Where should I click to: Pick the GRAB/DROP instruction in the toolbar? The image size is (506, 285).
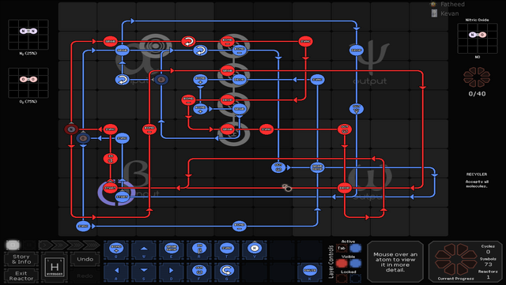[171, 249]
